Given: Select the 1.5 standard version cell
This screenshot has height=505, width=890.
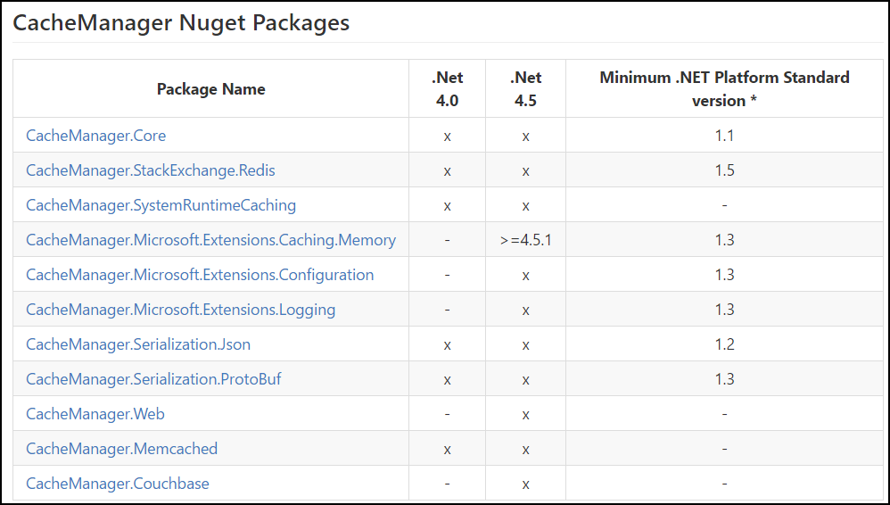Looking at the screenshot, I should pos(725,170).
